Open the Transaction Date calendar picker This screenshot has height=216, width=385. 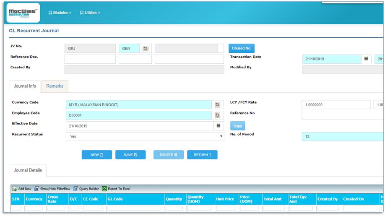click(x=366, y=59)
